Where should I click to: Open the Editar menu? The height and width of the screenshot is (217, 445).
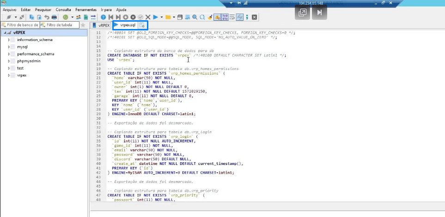[x=25, y=10]
